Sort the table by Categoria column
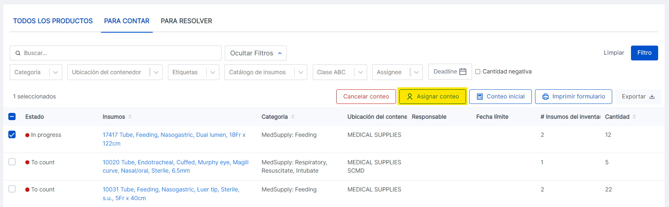Screen dimensions: 669x207 [x=293, y=117]
